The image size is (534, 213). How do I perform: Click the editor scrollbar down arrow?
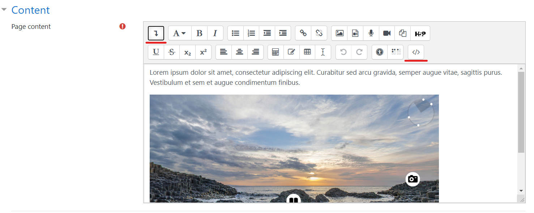(521, 191)
